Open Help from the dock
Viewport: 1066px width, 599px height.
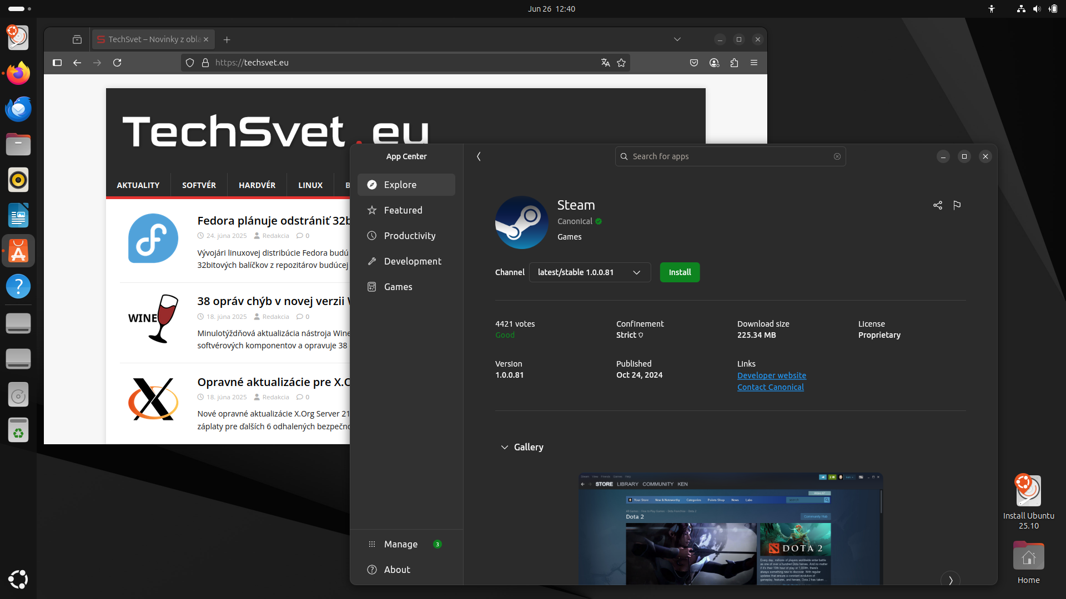18,286
